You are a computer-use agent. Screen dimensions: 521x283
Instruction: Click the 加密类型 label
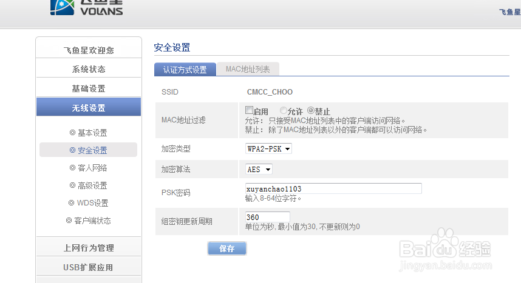coord(175,148)
